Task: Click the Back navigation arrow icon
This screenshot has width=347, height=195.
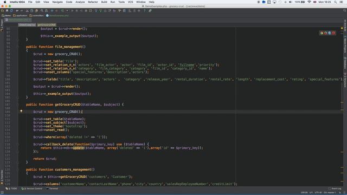Action: pyautogui.click(x=52, y=11)
